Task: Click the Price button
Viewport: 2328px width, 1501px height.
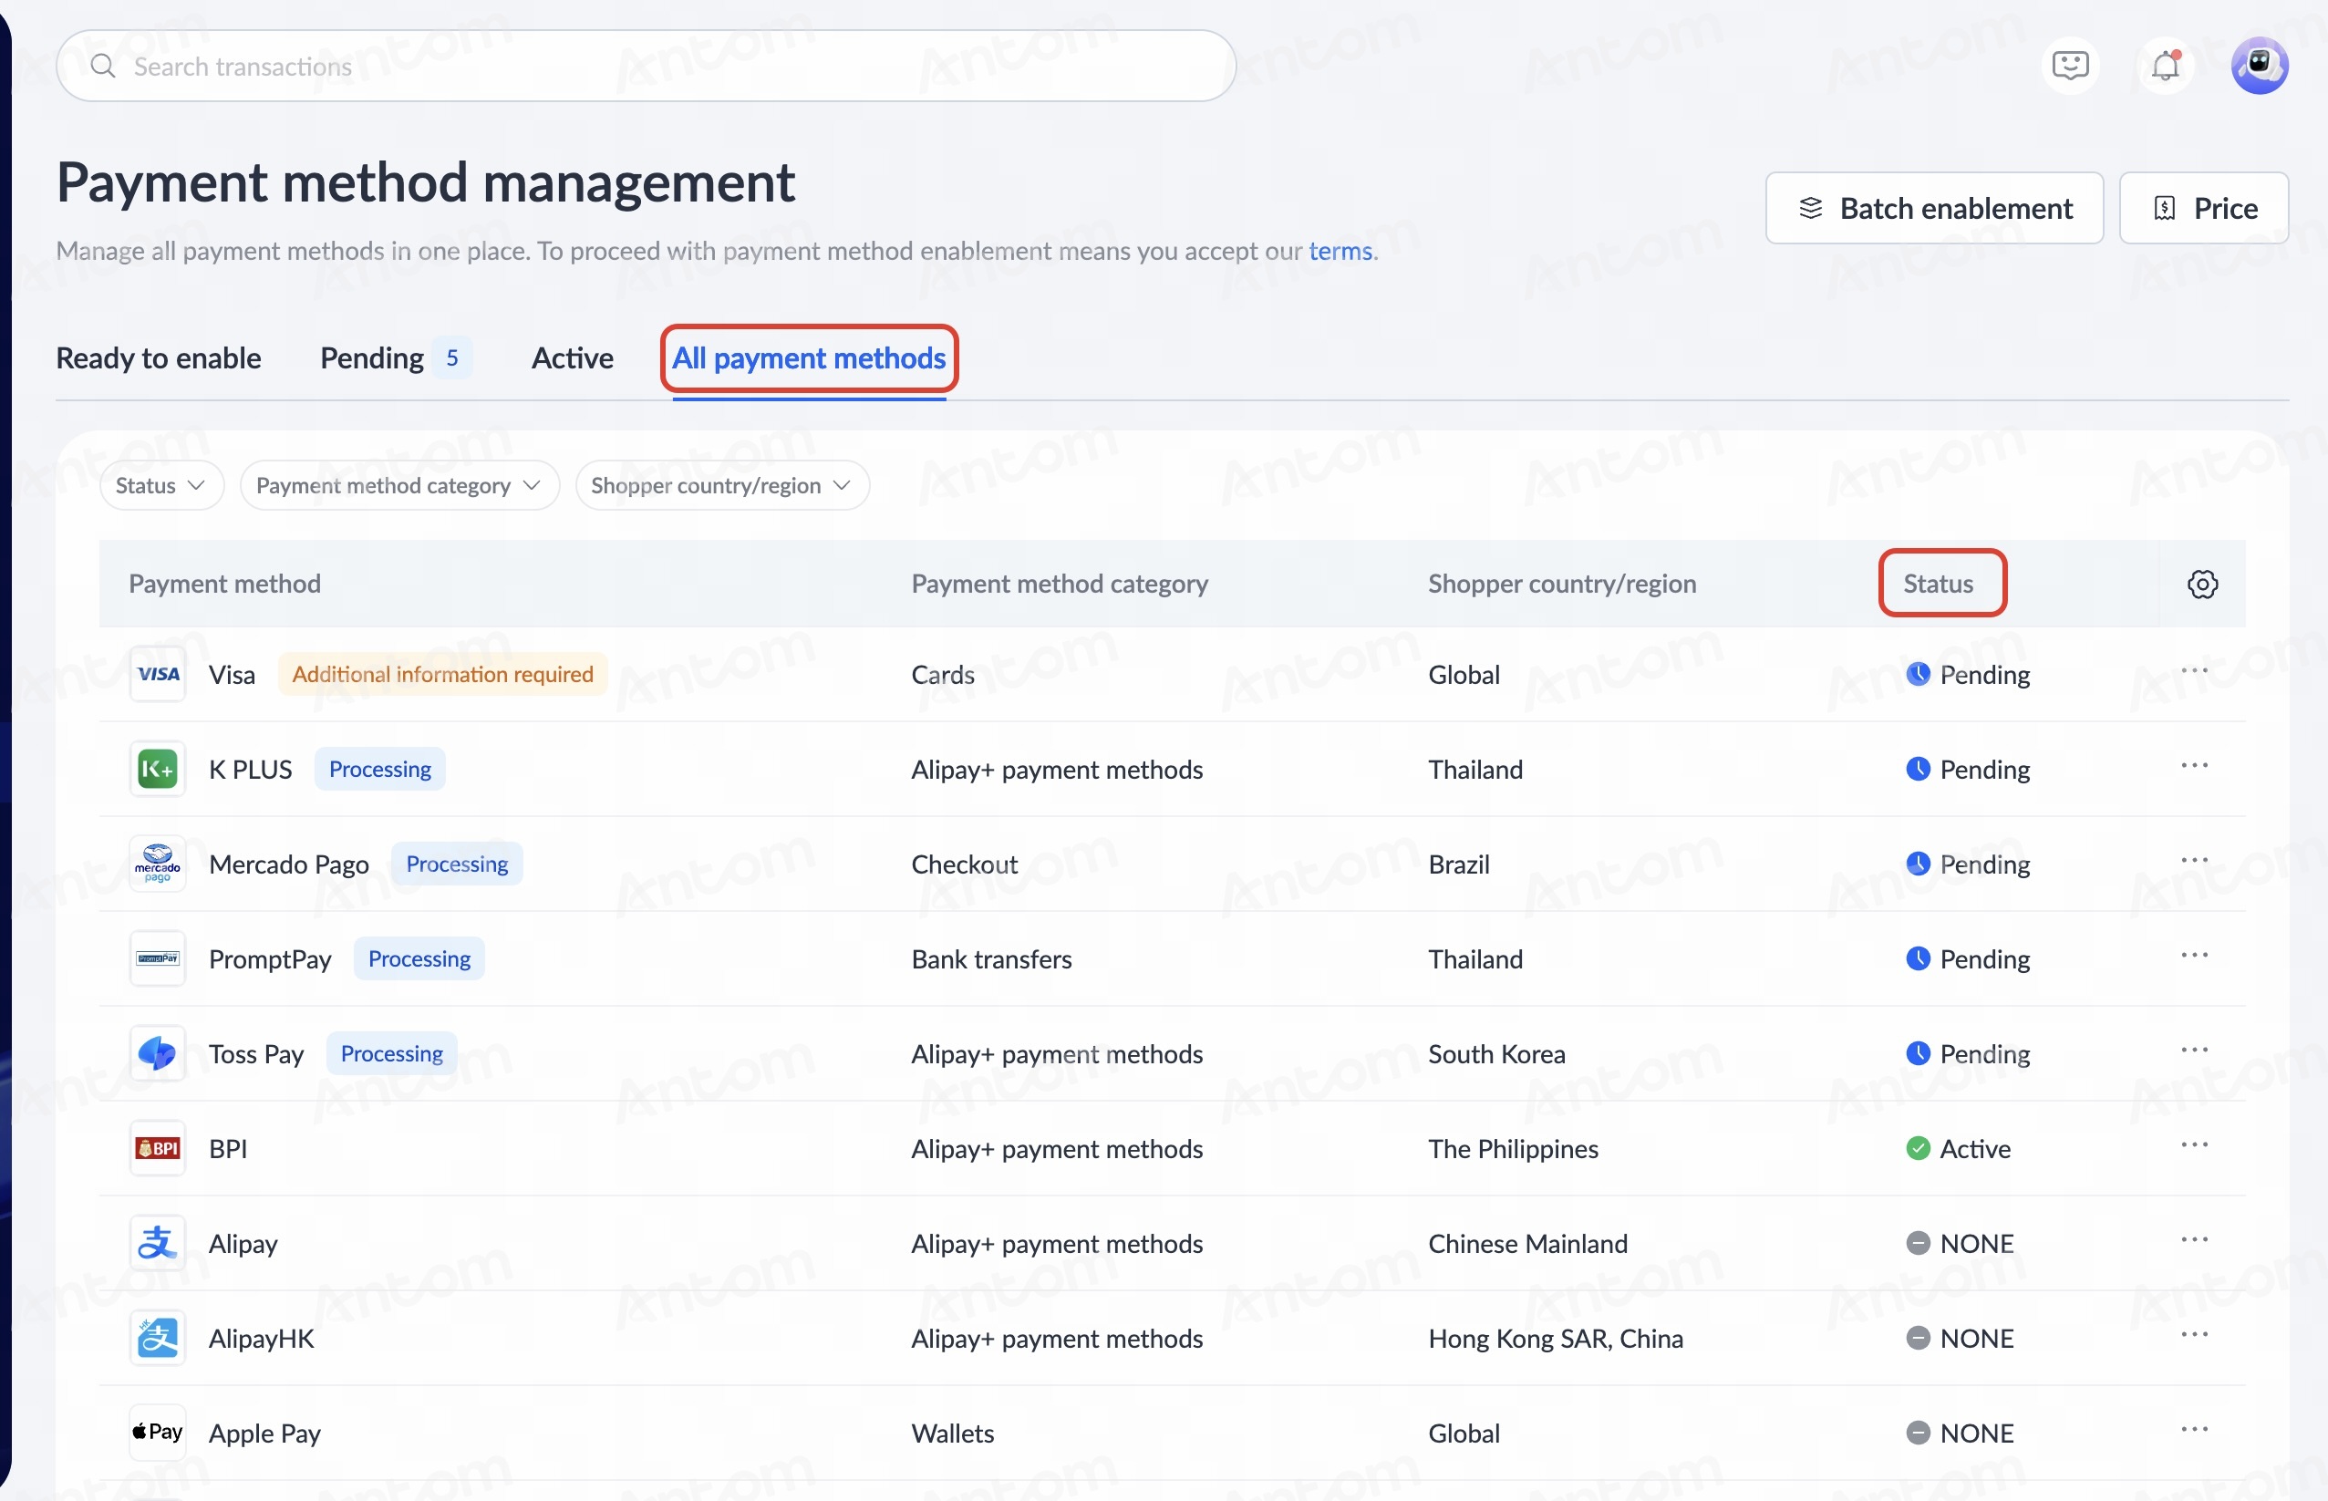Action: (x=2203, y=208)
